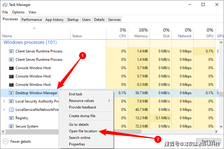This screenshot has height=149, width=224.
Task: Click vertical scrollbar down arrow
Action: pyautogui.click(x=221, y=126)
